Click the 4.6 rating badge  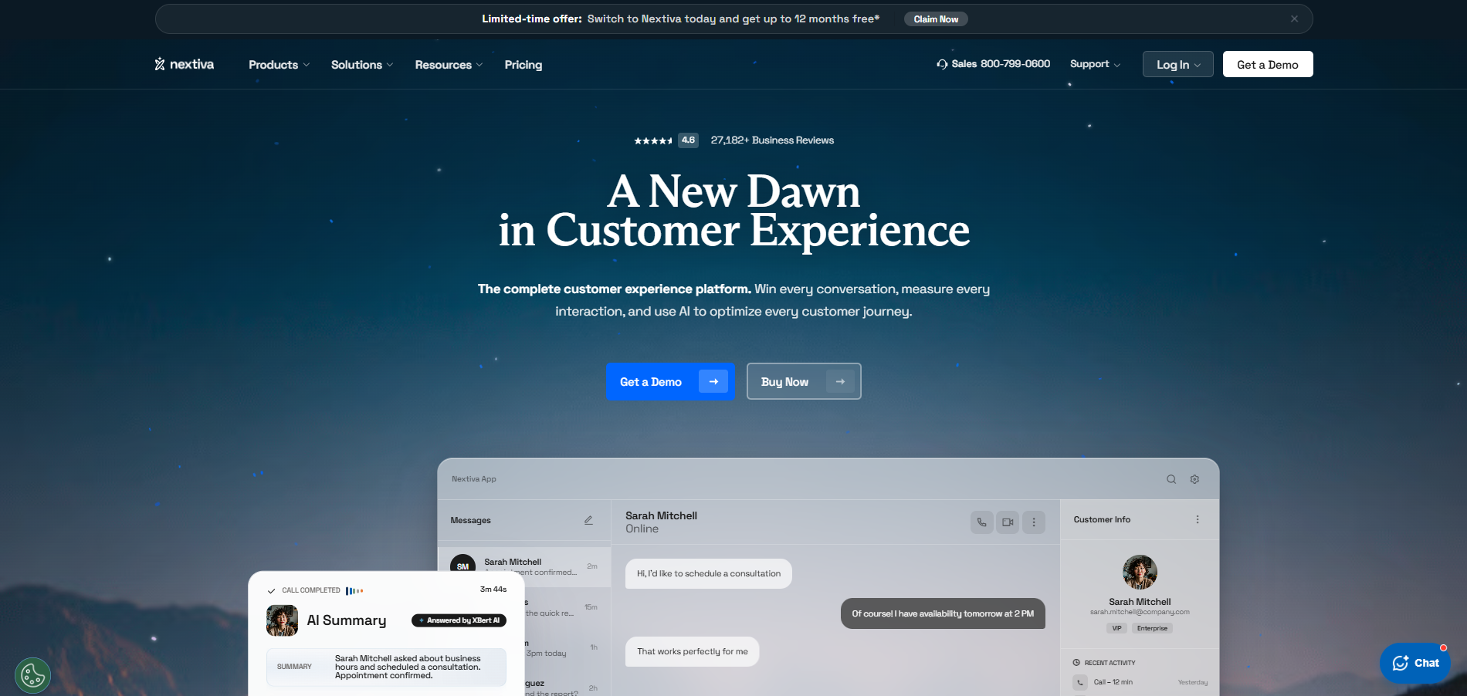[688, 140]
